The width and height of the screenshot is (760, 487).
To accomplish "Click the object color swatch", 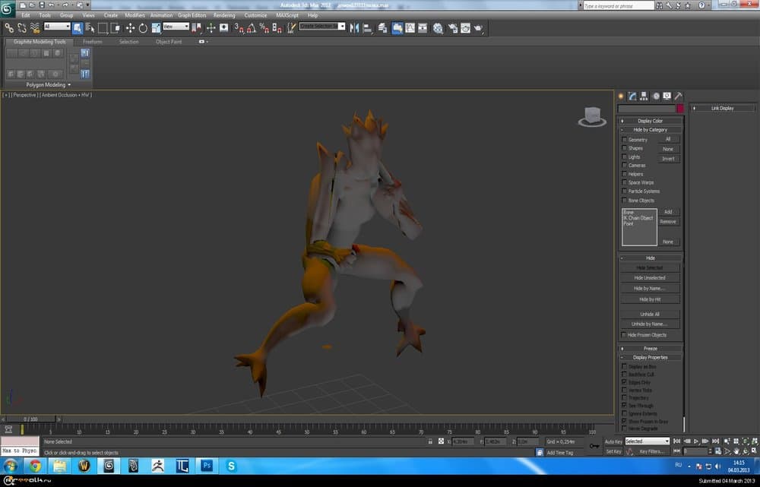I will coord(679,109).
